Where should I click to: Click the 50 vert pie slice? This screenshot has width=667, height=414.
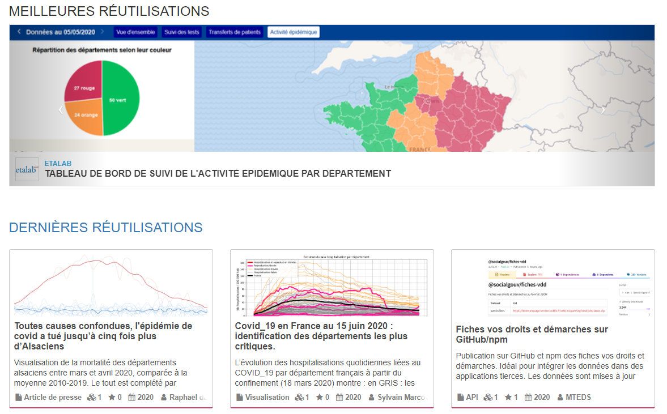[121, 98]
